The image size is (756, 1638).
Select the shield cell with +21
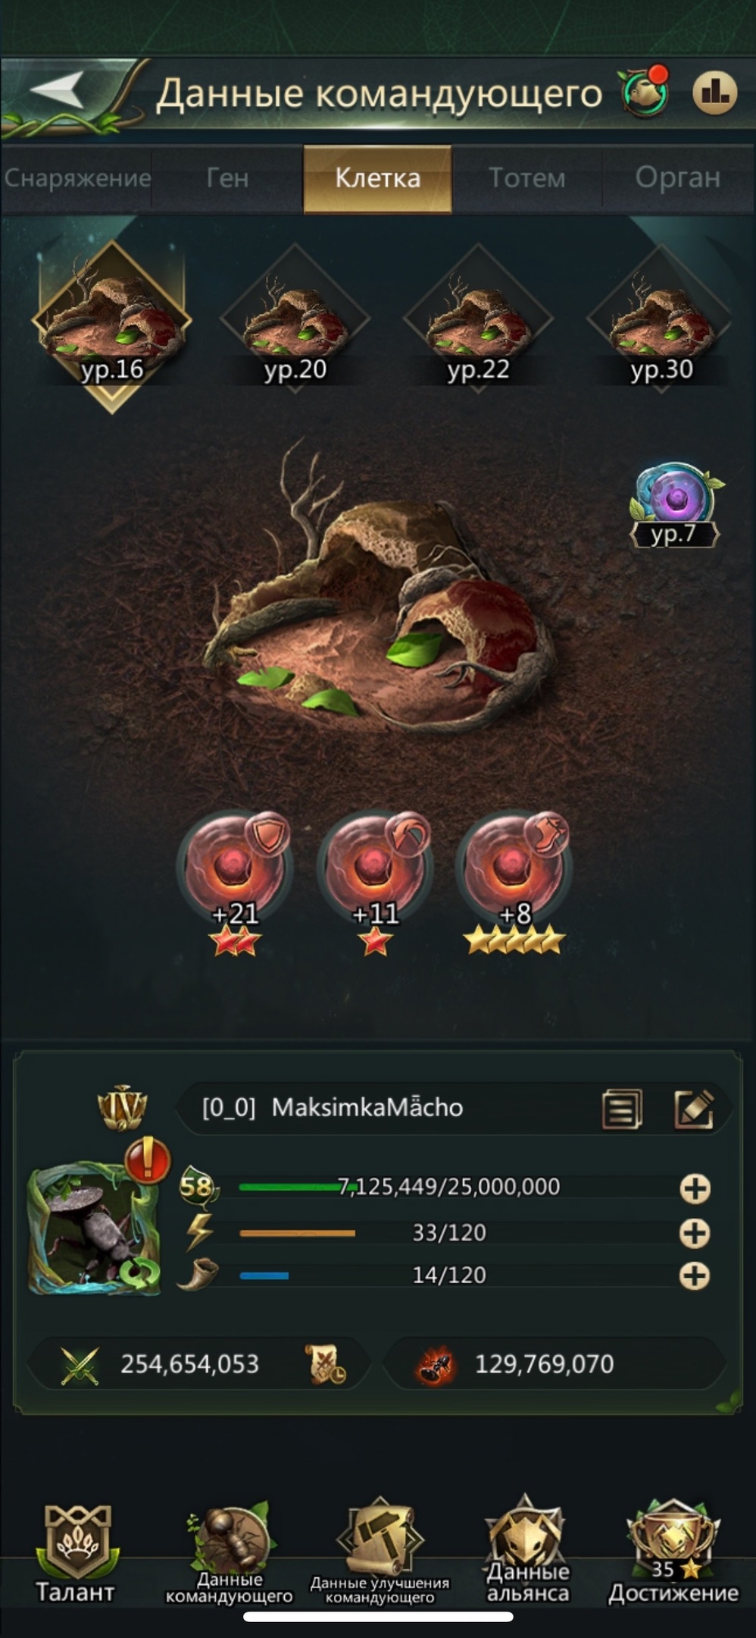[236, 878]
